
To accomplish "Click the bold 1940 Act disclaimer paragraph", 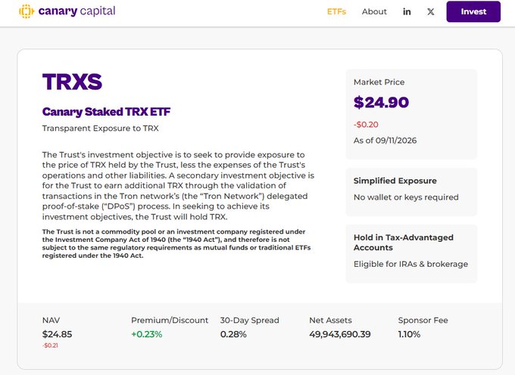I will point(176,243).
